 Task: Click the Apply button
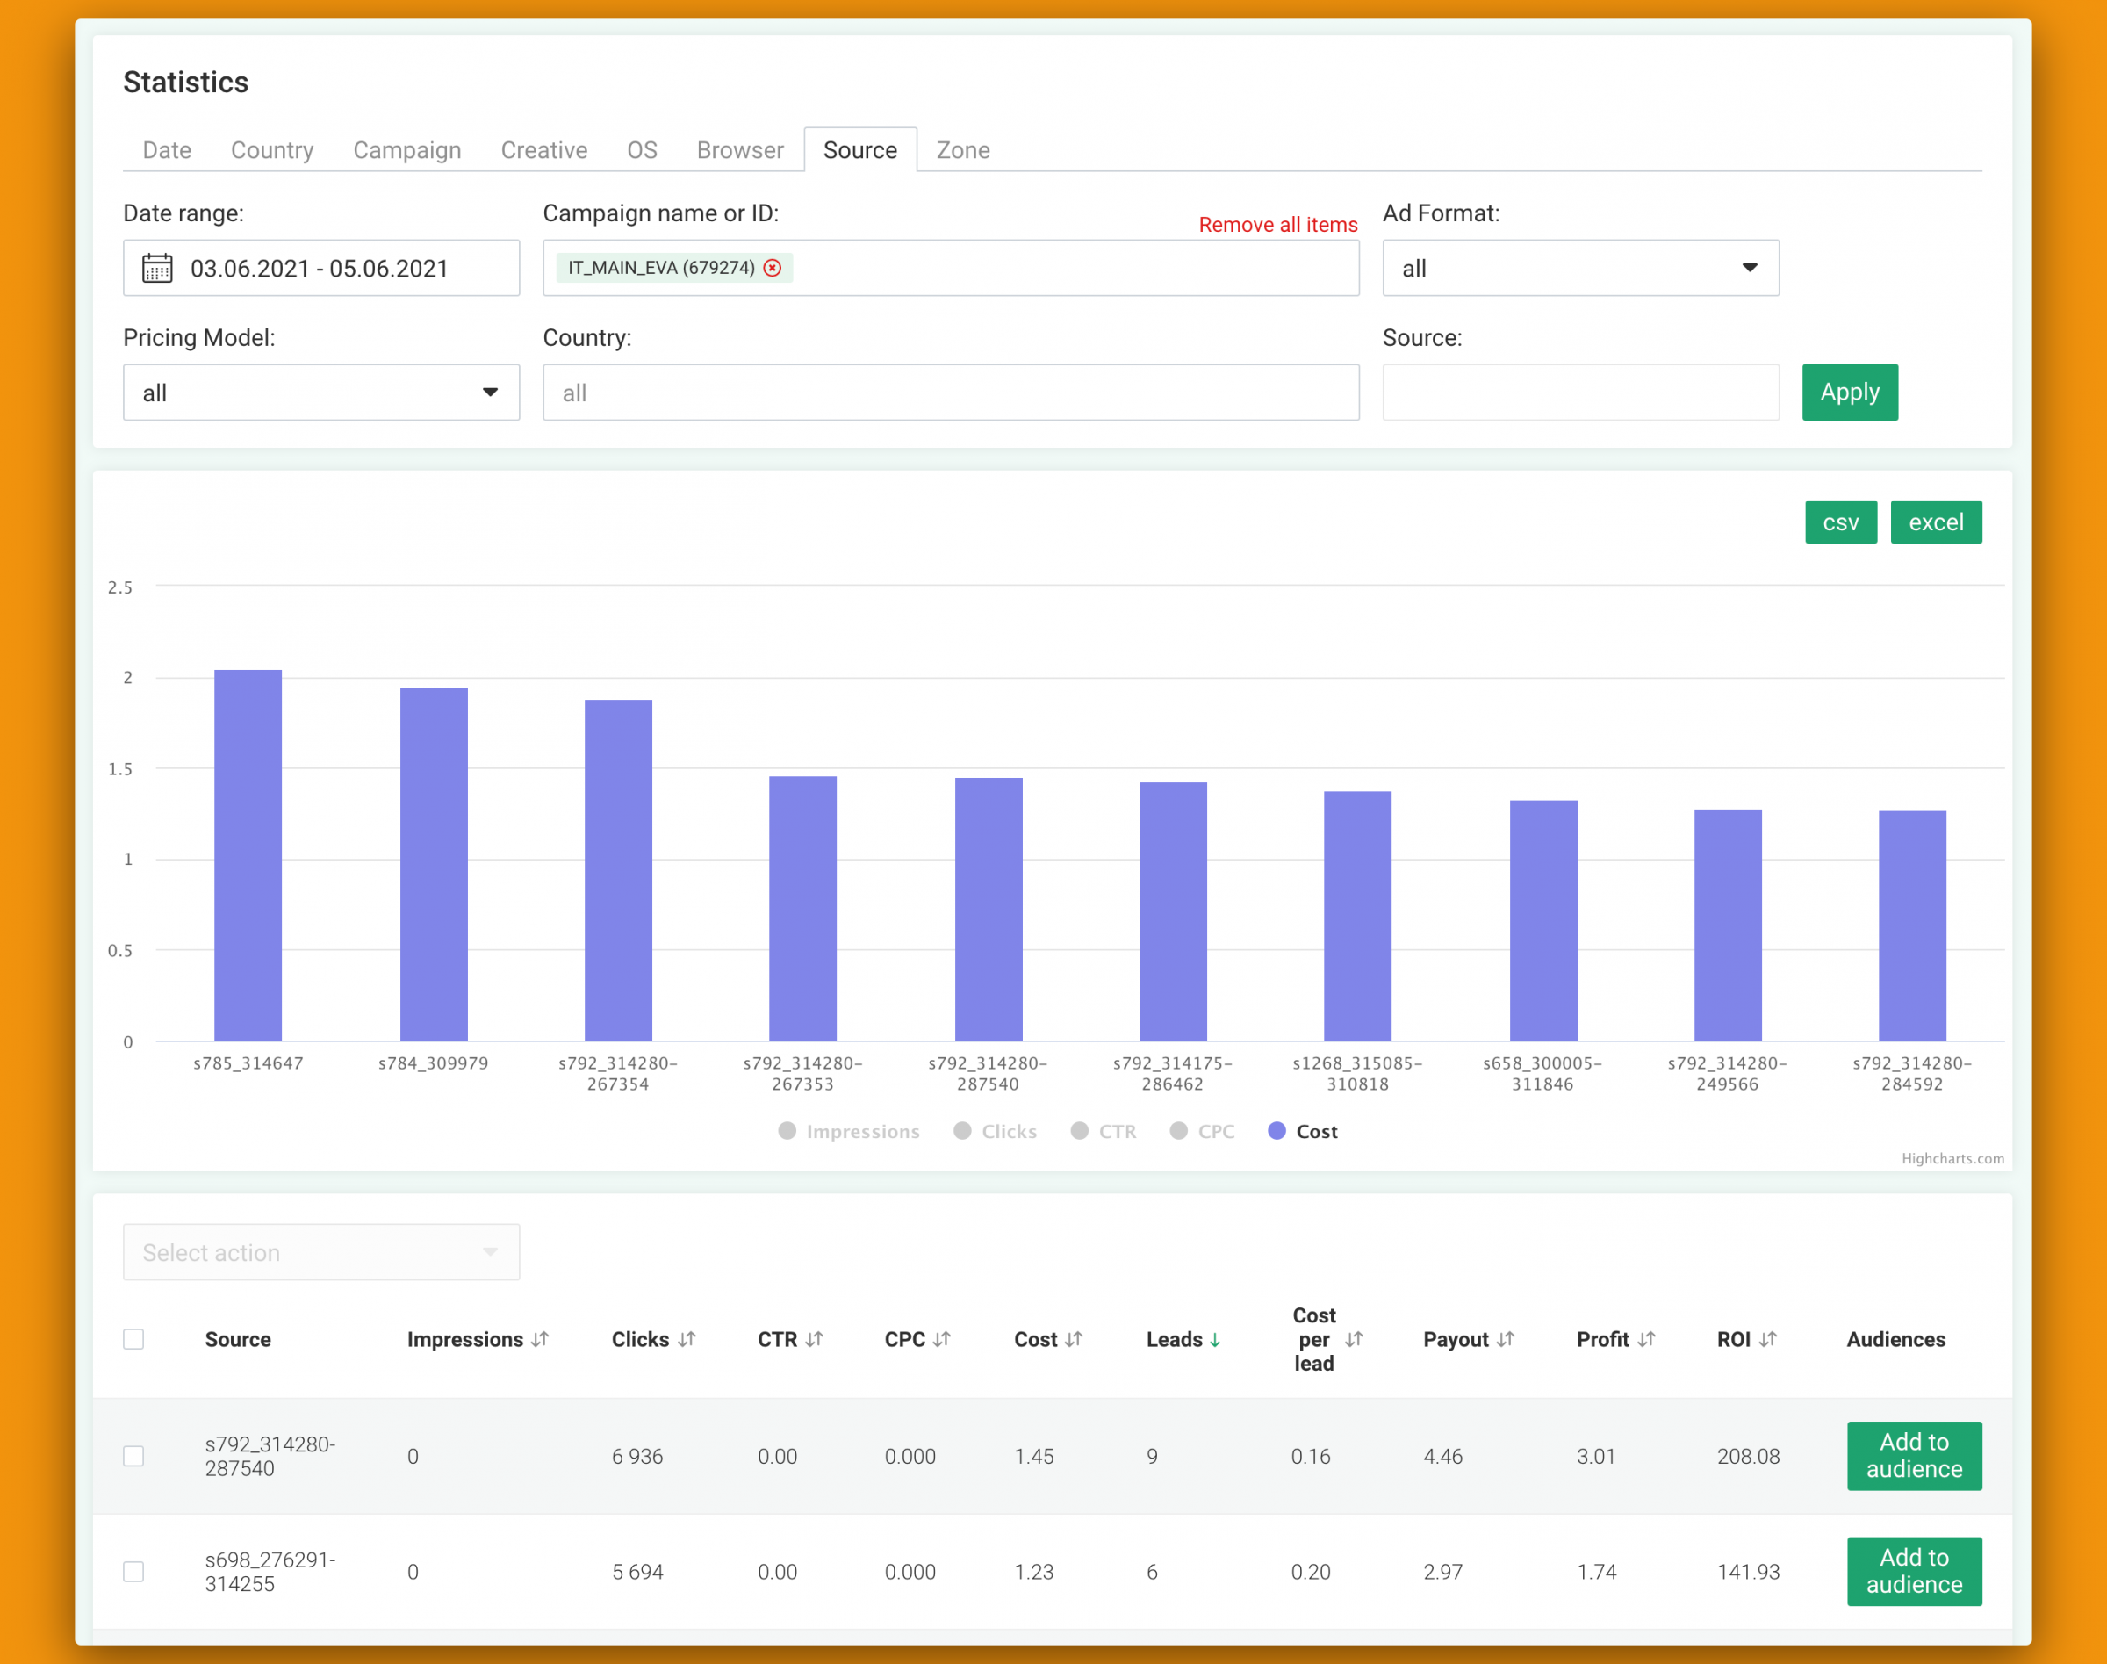(x=1850, y=393)
